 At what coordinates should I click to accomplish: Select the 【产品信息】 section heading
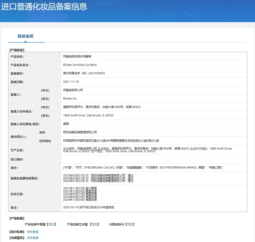click(17, 50)
